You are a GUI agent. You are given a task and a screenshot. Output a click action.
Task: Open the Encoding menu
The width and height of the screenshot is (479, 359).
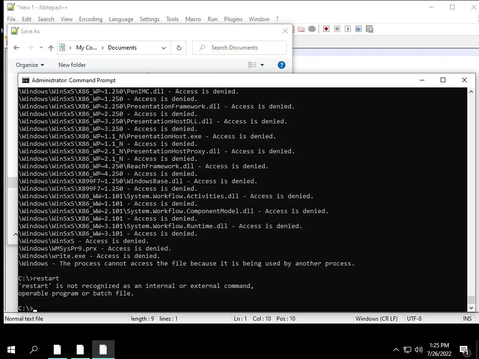click(x=90, y=19)
